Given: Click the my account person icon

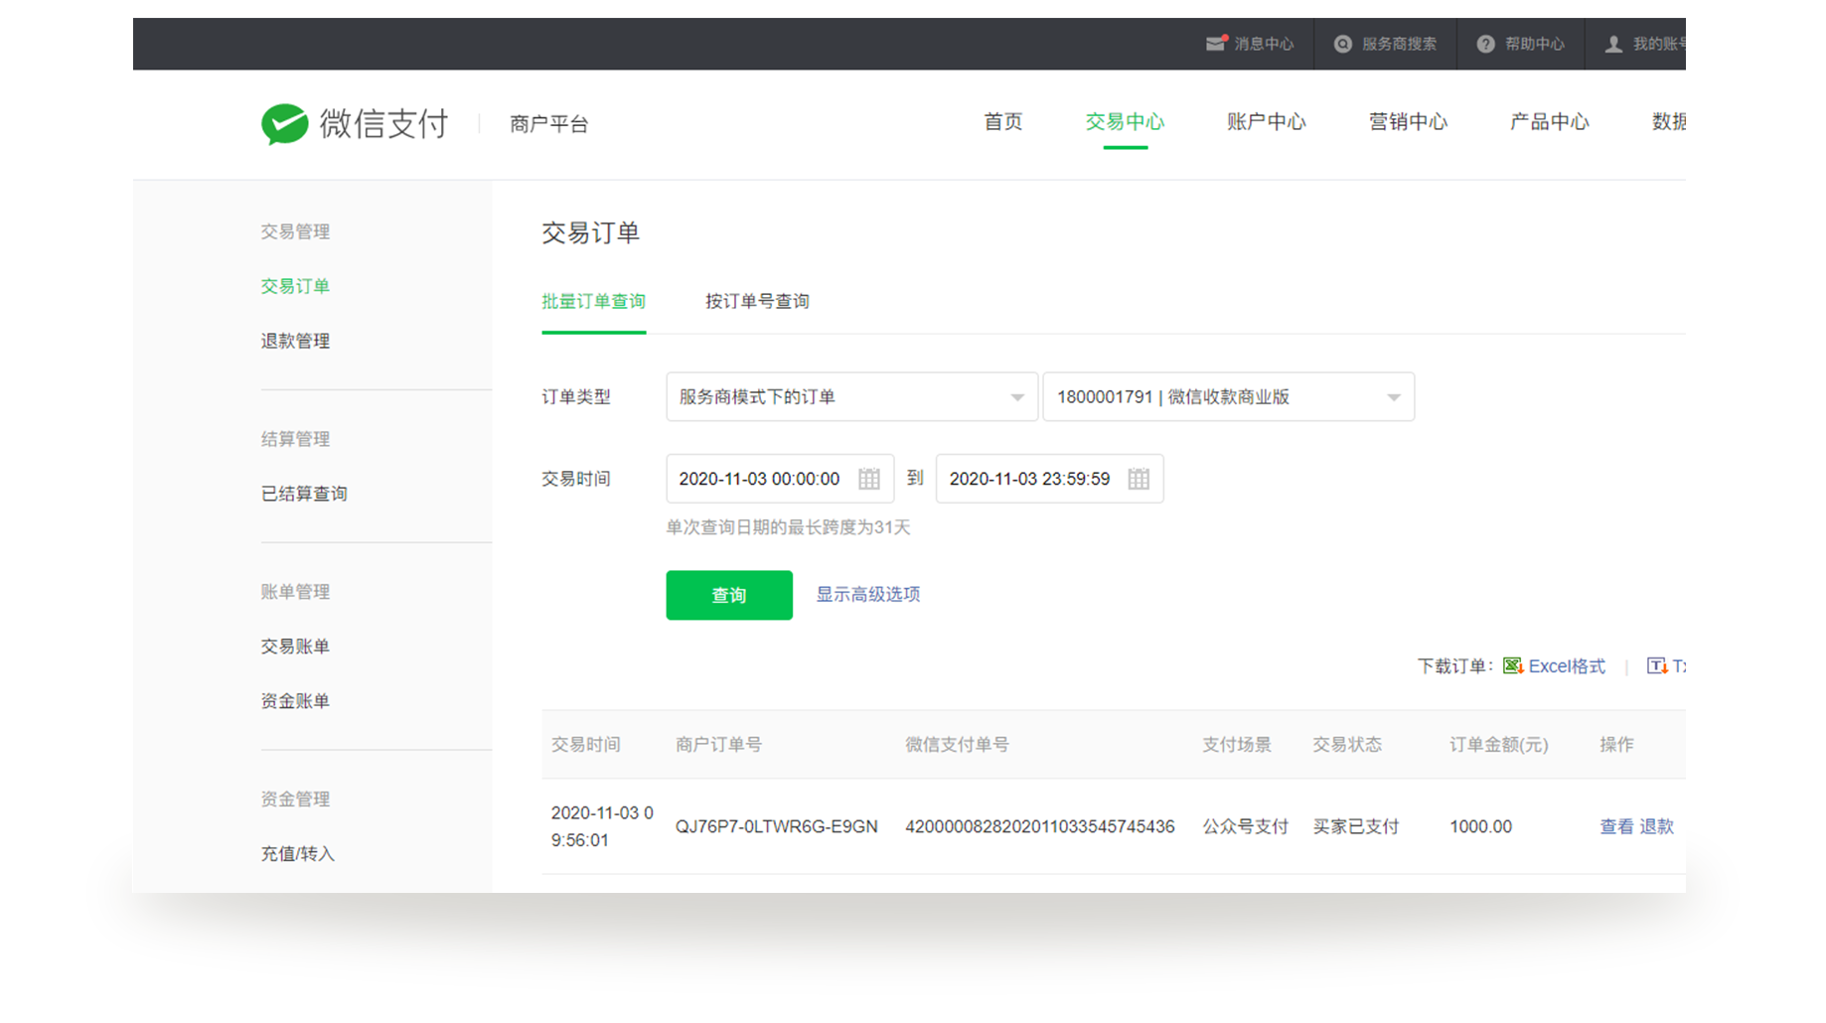Looking at the screenshot, I should 1613,44.
